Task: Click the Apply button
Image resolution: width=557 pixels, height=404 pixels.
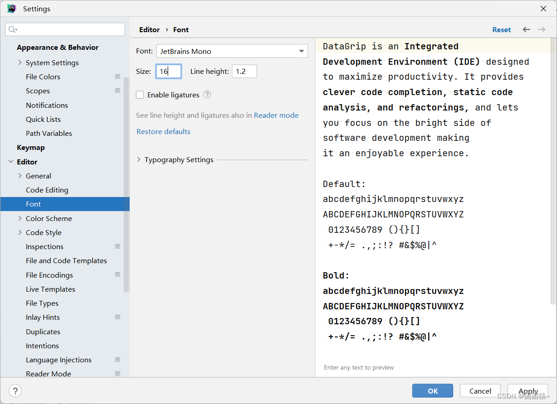Action: click(x=528, y=391)
